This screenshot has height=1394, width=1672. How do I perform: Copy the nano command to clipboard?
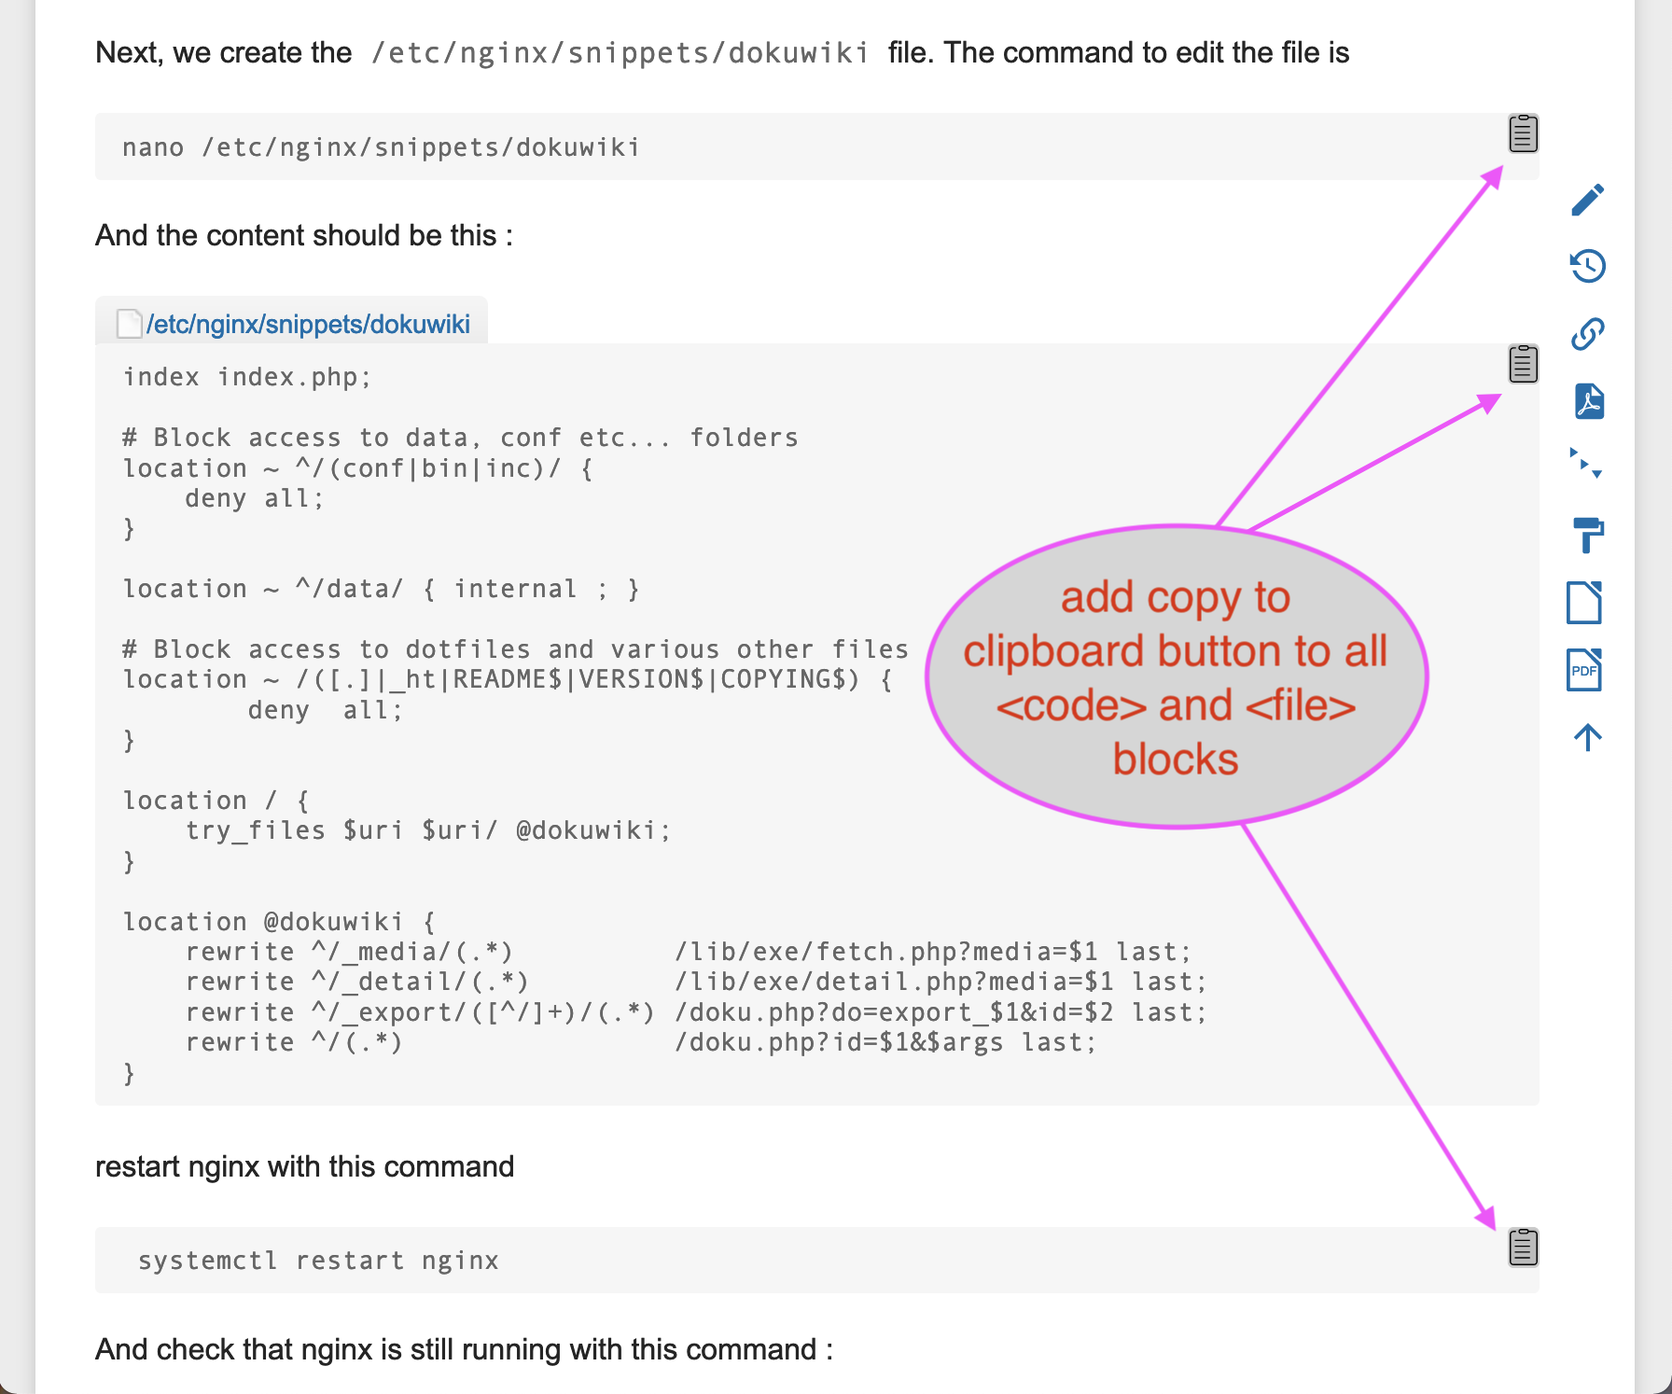tap(1523, 133)
